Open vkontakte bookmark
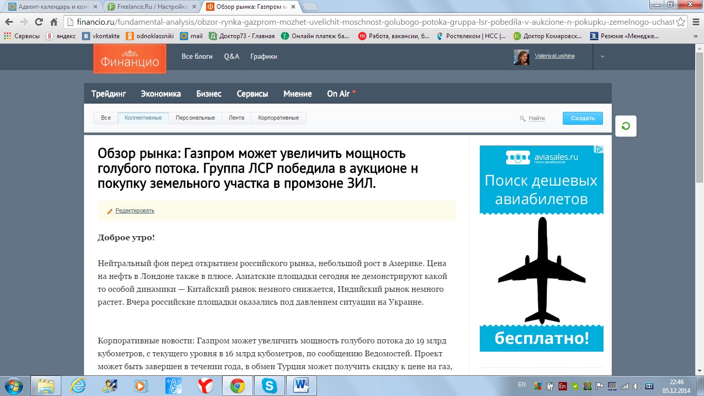704x396 pixels. (100, 36)
